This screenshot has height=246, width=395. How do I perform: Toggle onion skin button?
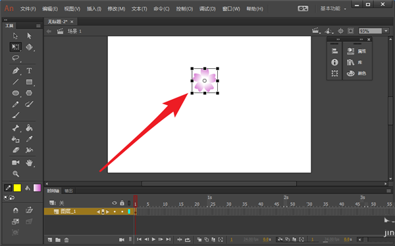click(199, 239)
